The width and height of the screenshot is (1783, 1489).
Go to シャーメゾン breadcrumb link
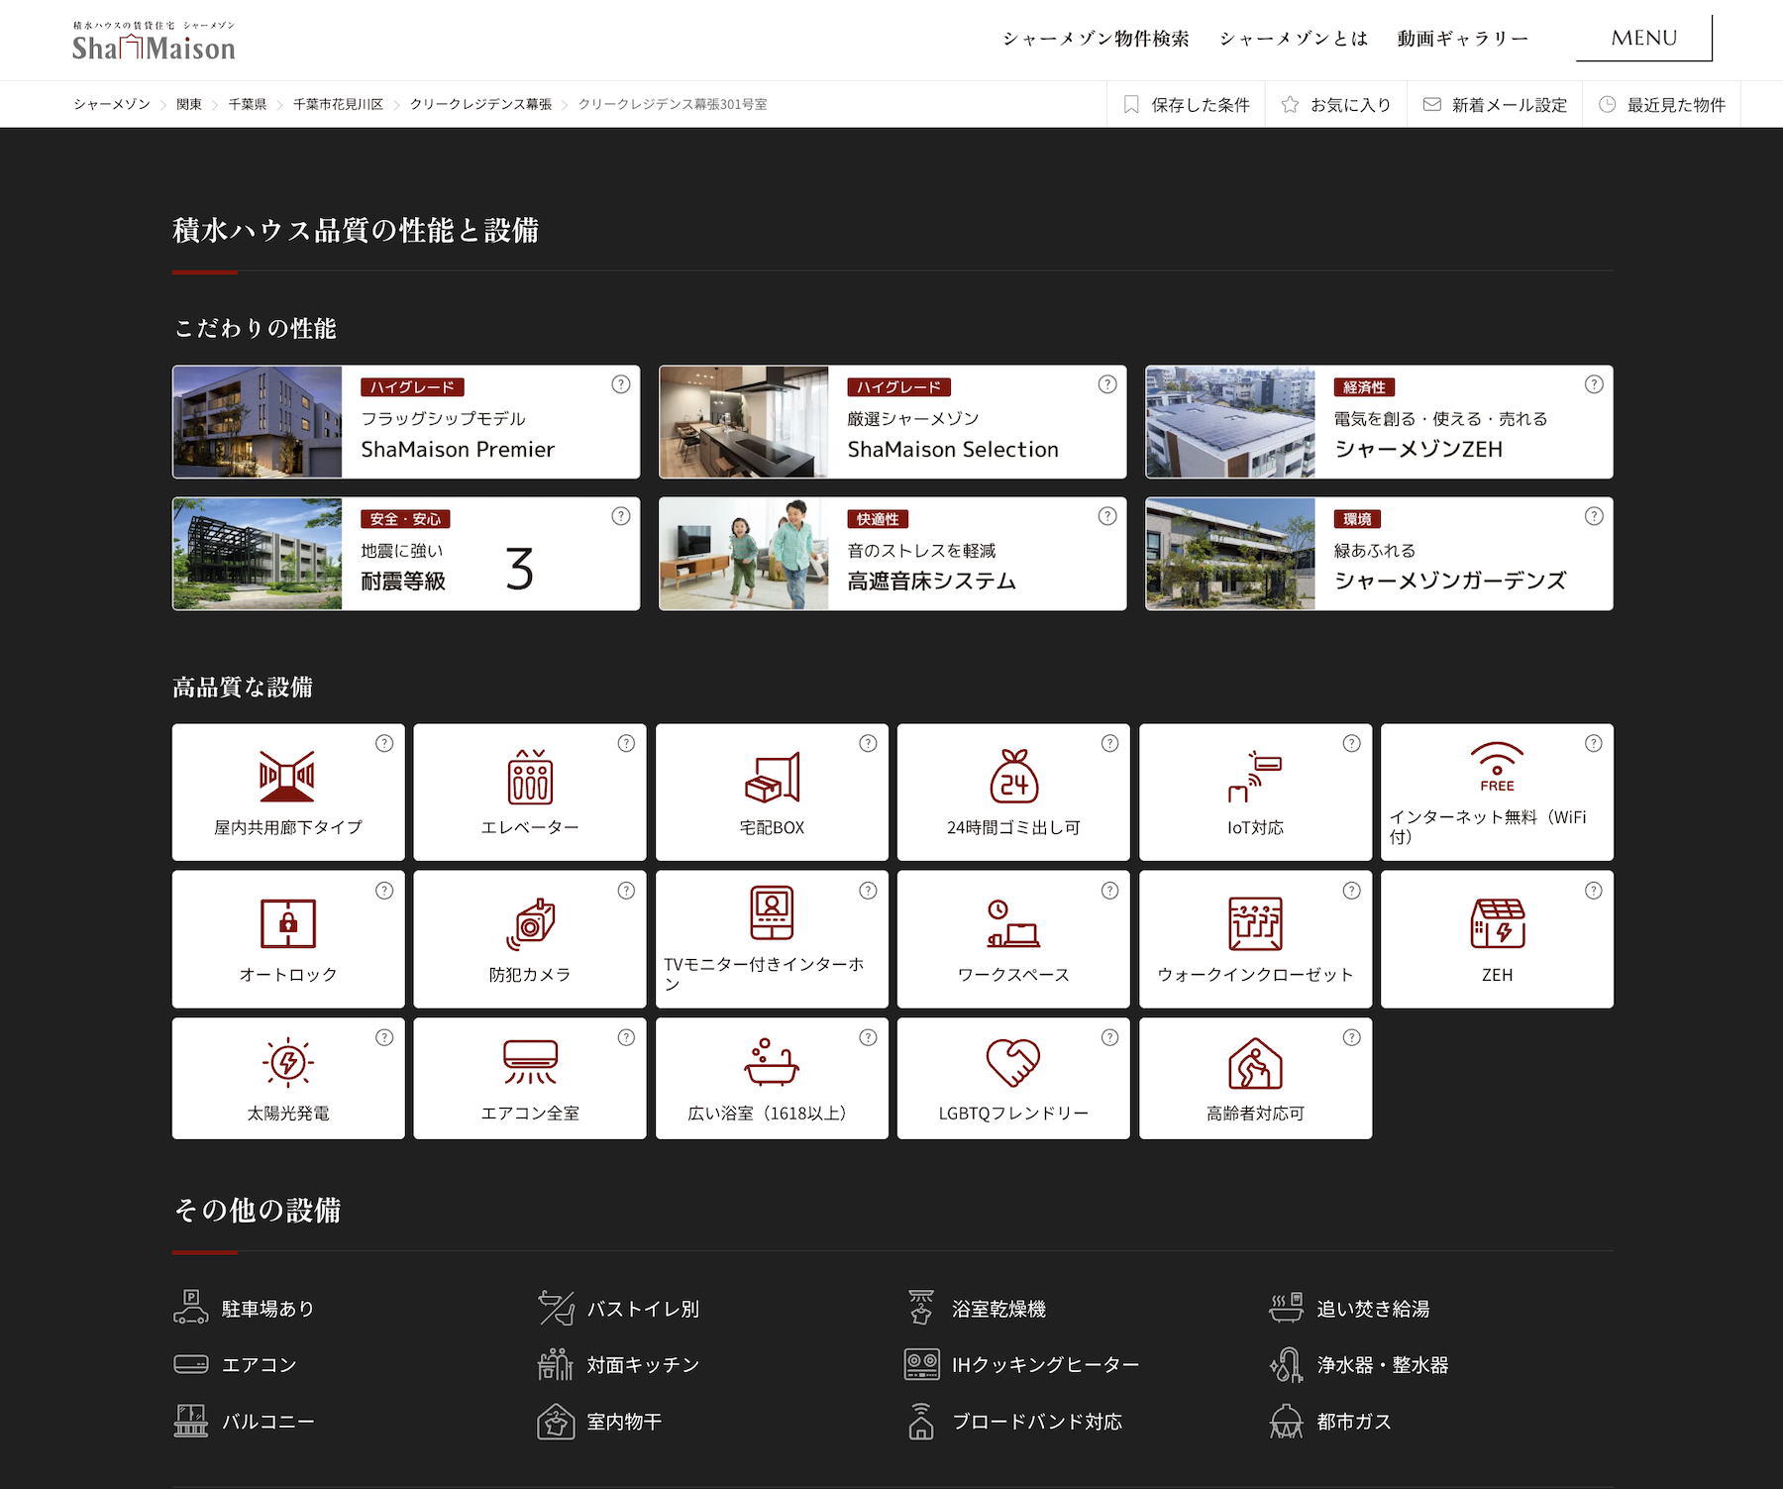(111, 104)
